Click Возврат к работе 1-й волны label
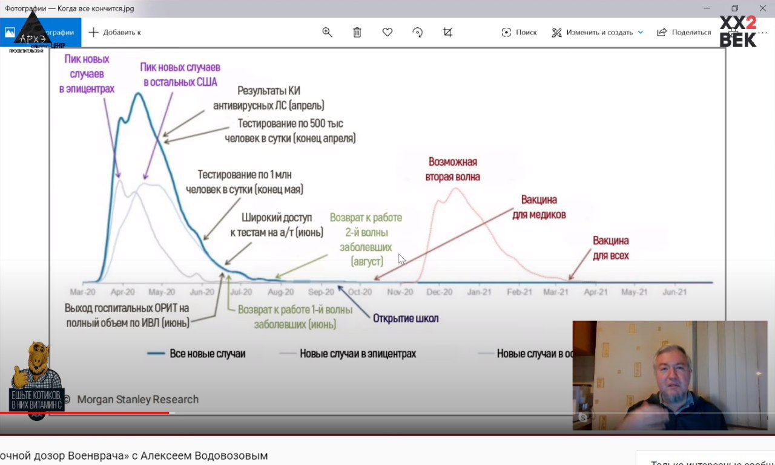Viewport: 775px width, 465px height. [x=295, y=317]
